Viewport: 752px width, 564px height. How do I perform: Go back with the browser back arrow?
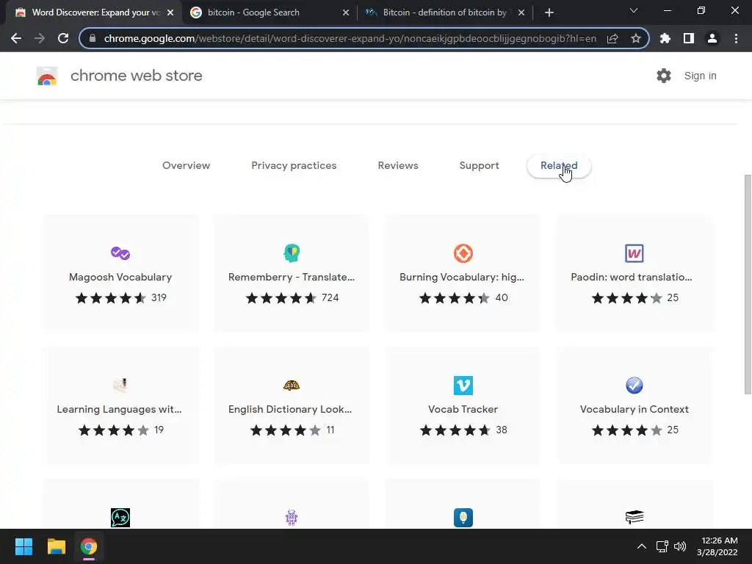pos(16,38)
